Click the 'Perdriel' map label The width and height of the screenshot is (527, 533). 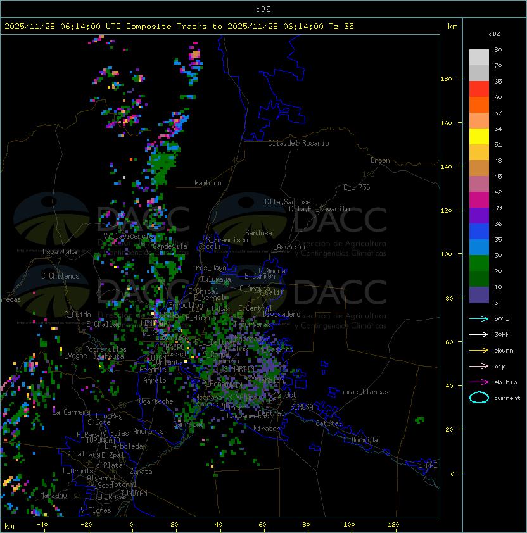click(x=155, y=370)
